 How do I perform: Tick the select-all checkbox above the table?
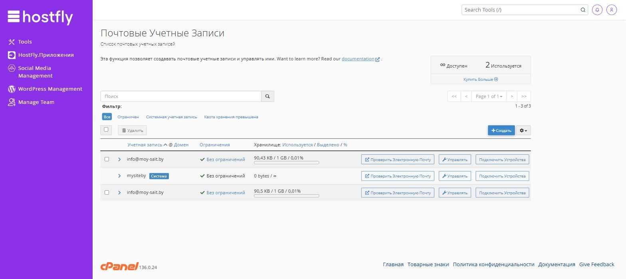point(106,130)
